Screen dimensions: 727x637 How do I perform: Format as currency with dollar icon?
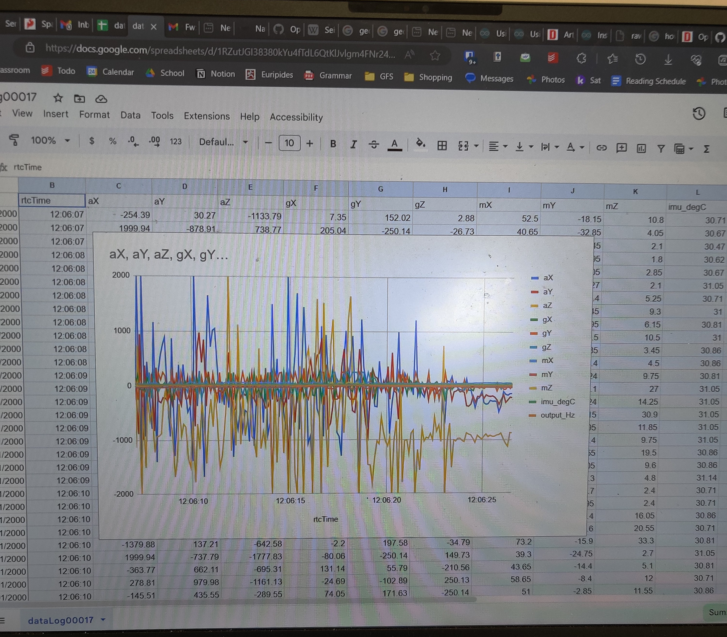[91, 141]
